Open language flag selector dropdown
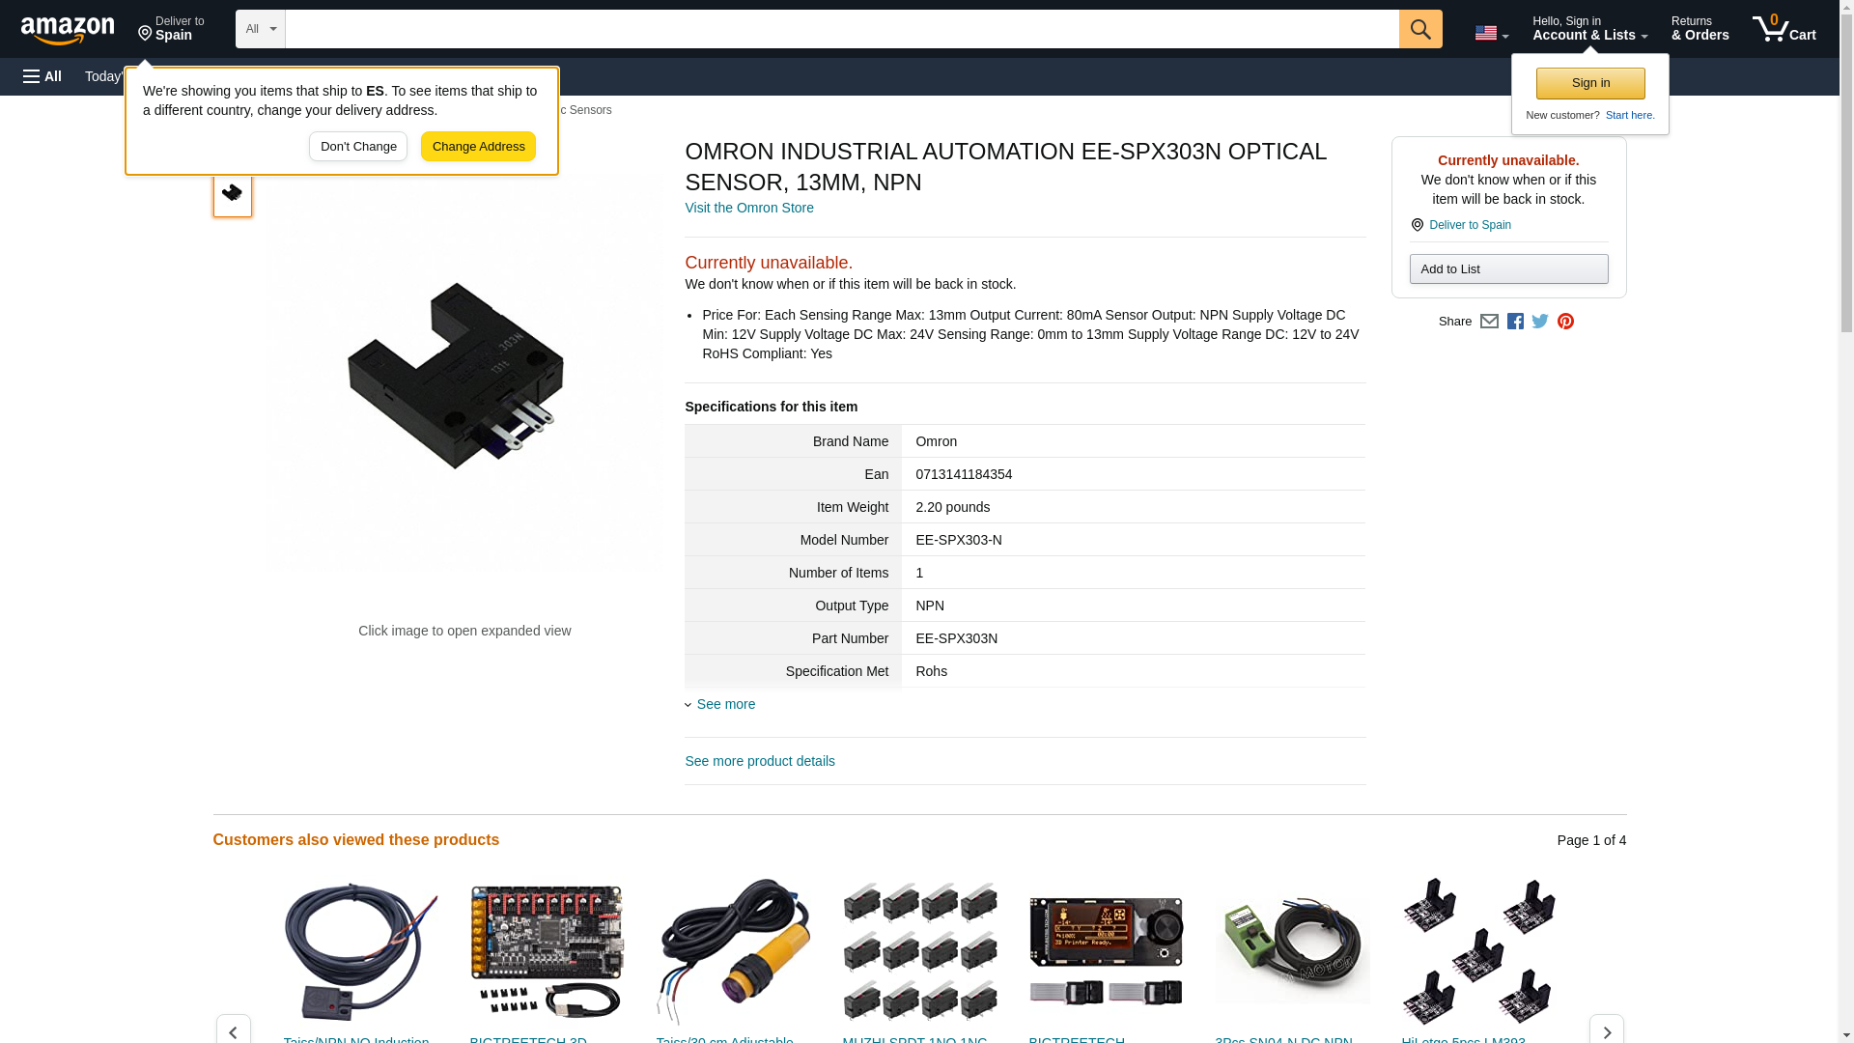Image resolution: width=1854 pixels, height=1043 pixels. pyautogui.click(x=1491, y=33)
